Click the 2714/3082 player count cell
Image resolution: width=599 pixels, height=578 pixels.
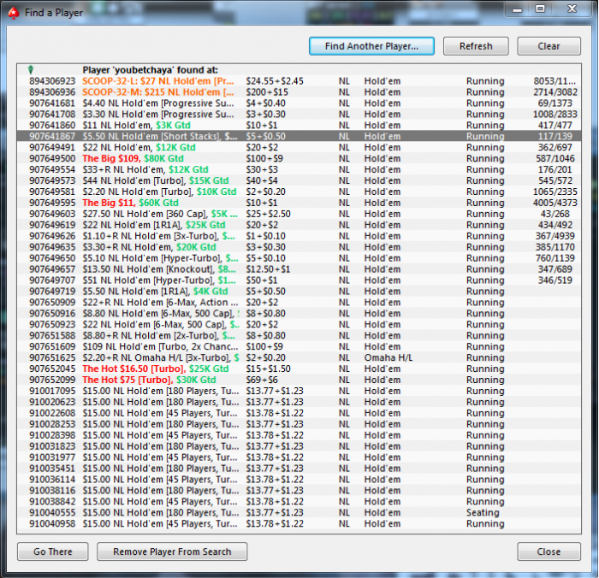[555, 92]
